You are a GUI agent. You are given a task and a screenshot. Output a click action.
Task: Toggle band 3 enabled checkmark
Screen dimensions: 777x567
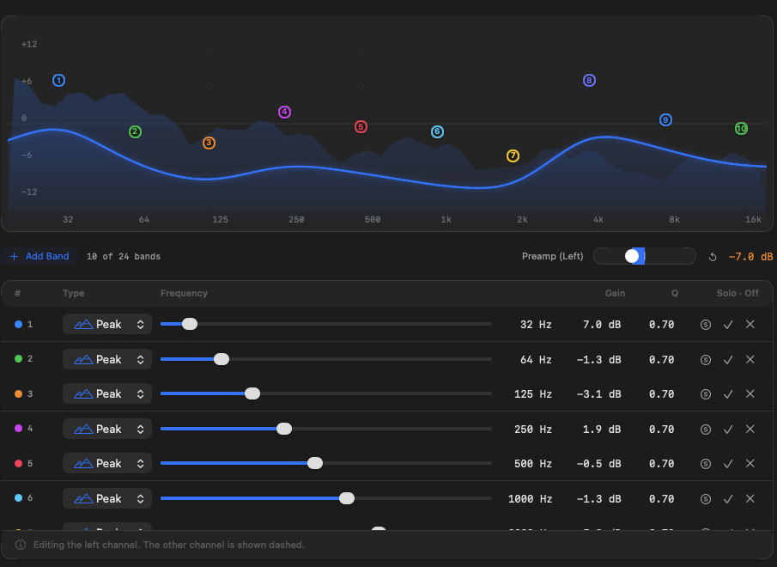728,394
